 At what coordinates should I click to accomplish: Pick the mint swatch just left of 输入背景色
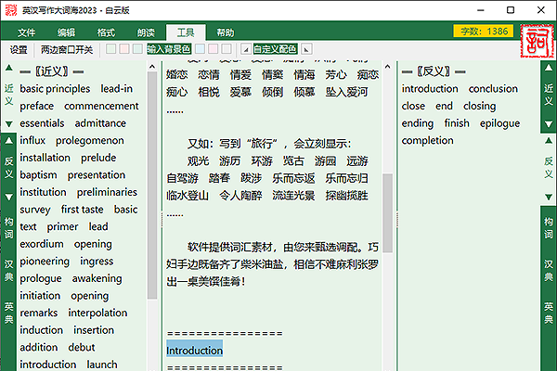click(137, 49)
